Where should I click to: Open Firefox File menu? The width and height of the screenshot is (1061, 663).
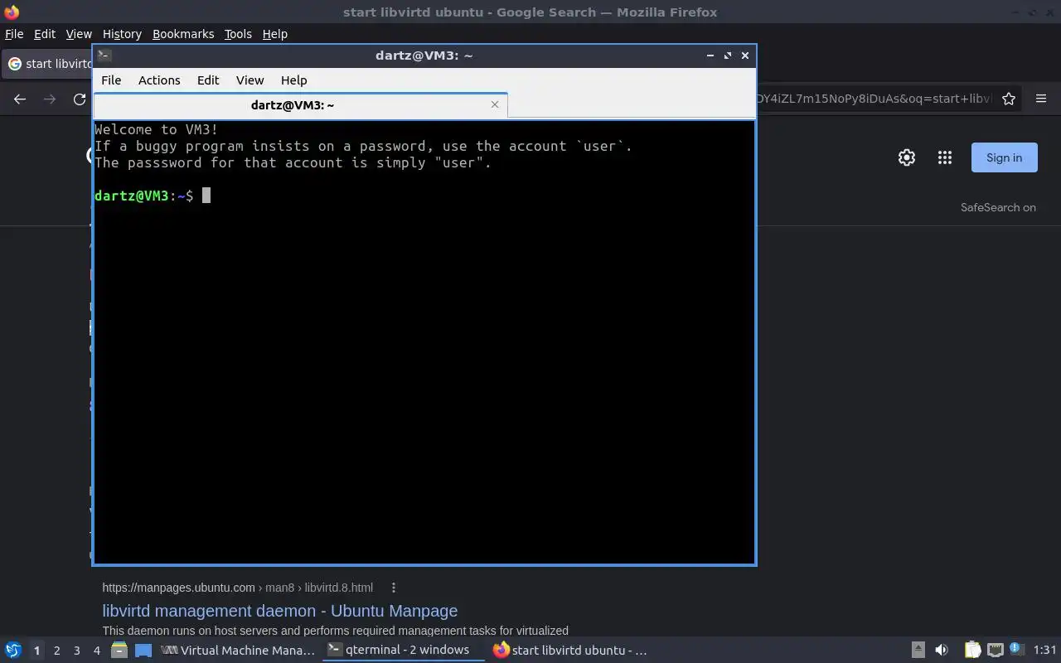tap(14, 34)
